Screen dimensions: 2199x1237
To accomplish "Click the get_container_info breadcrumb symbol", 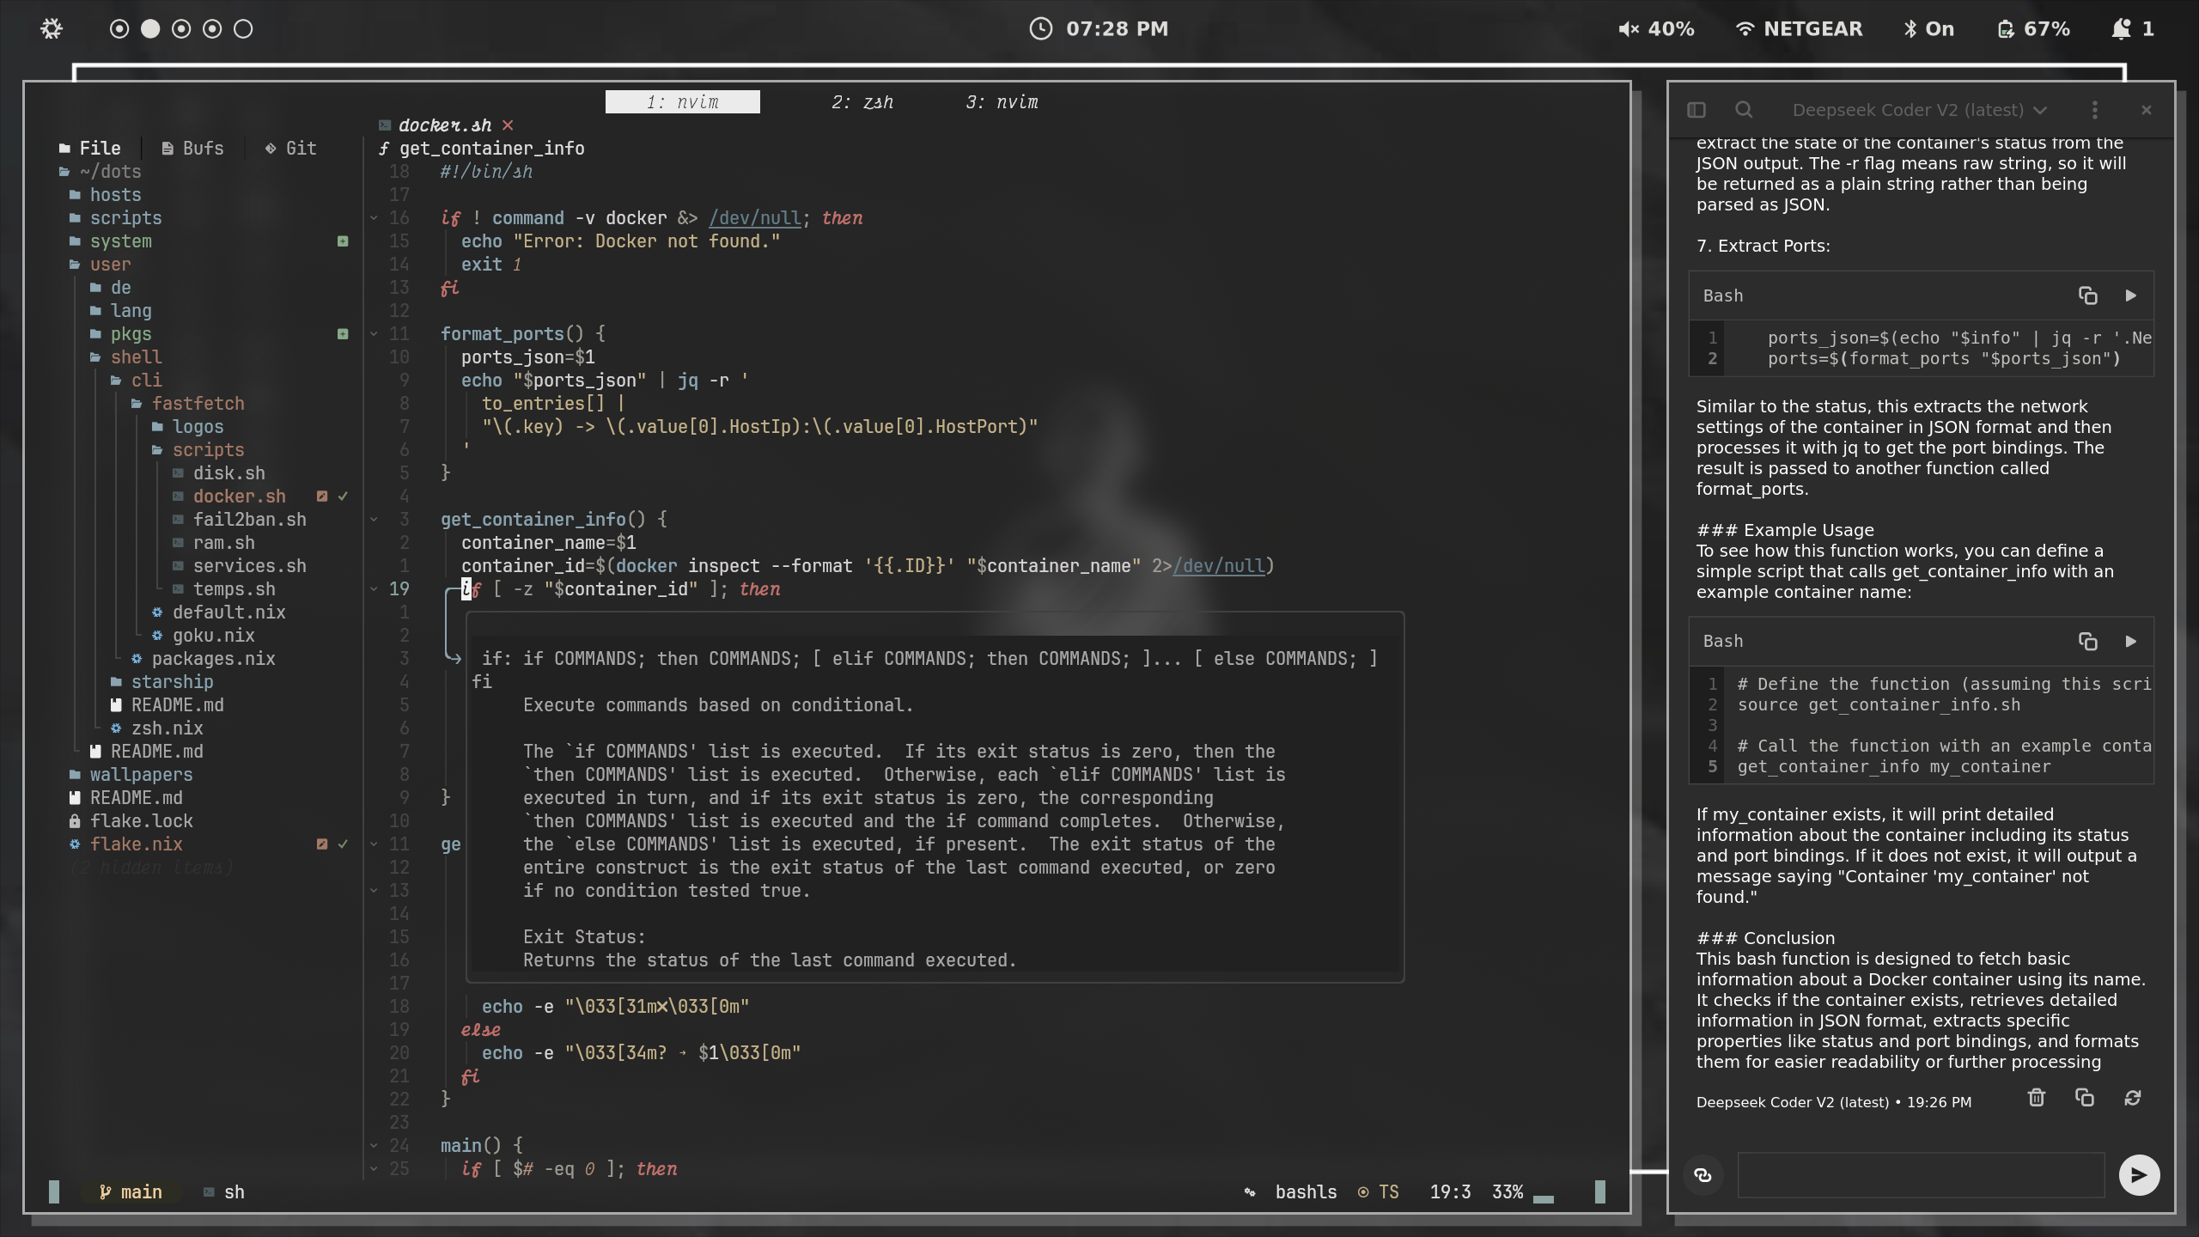I will click(x=482, y=149).
